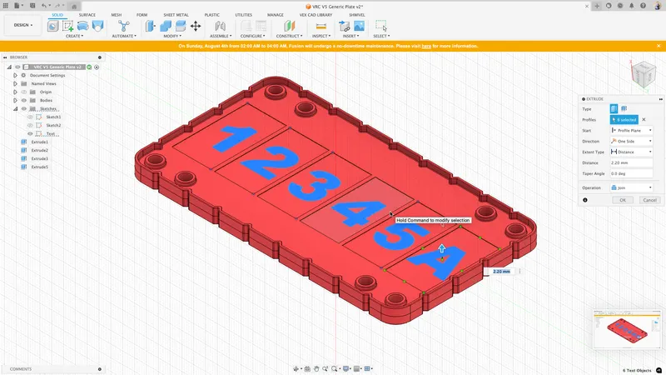Image resolution: width=666 pixels, height=375 pixels.
Task: Open the Operation dropdown set to Join
Action: pyautogui.click(x=631, y=187)
